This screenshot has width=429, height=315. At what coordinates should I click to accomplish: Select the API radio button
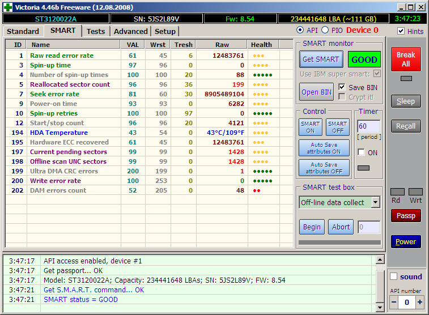(300, 30)
